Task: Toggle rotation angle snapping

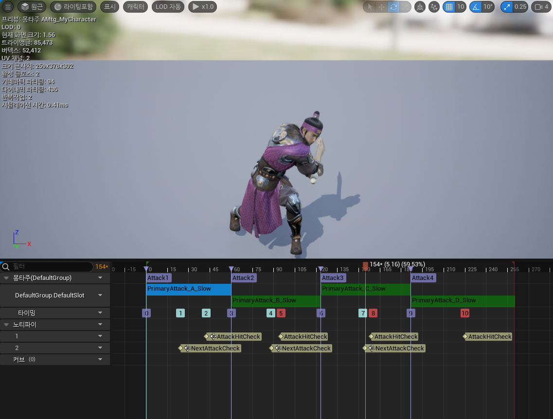Action: pos(476,7)
